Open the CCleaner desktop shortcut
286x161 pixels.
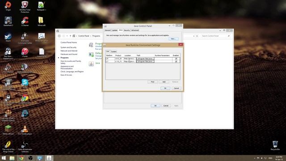(x=25, y=21)
